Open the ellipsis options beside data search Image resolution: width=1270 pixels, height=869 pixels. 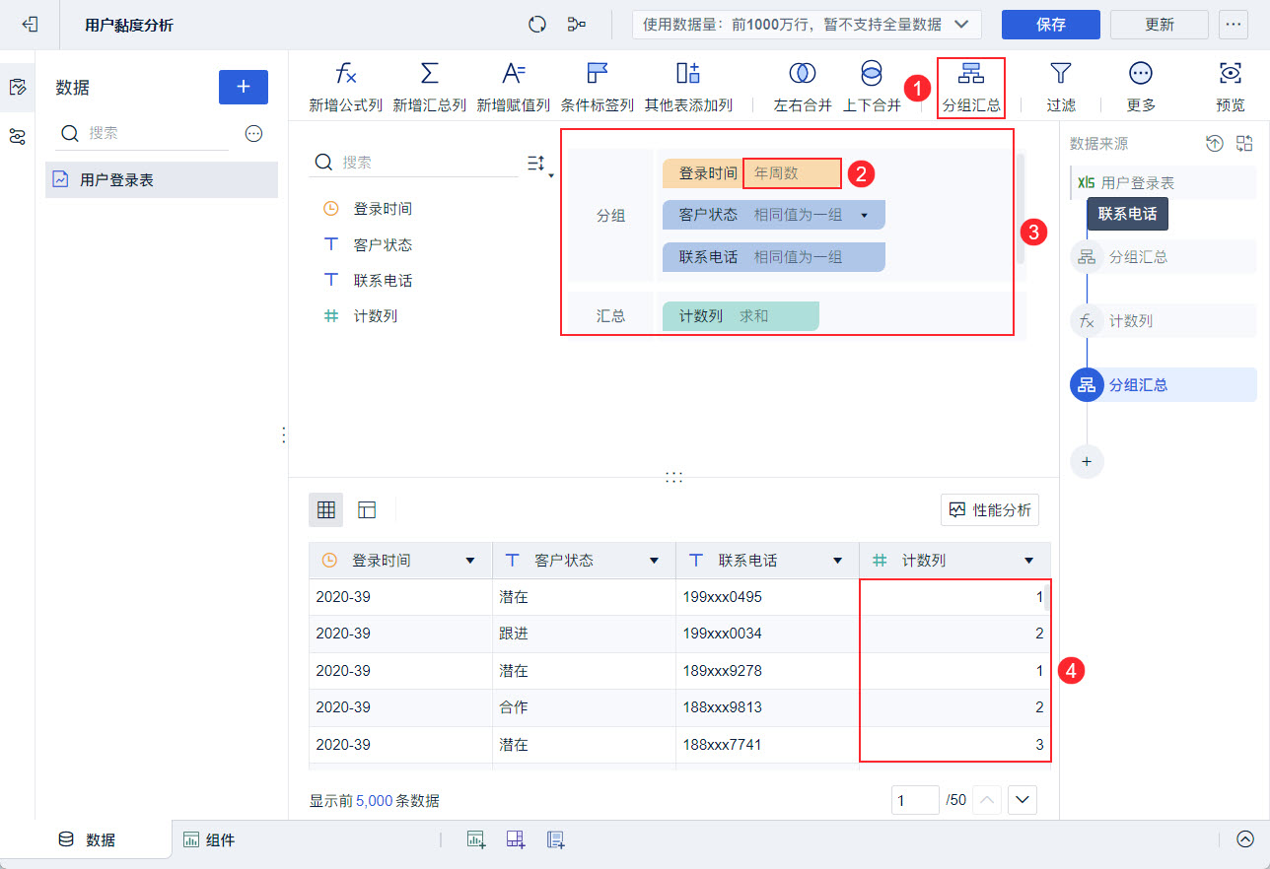(x=253, y=133)
